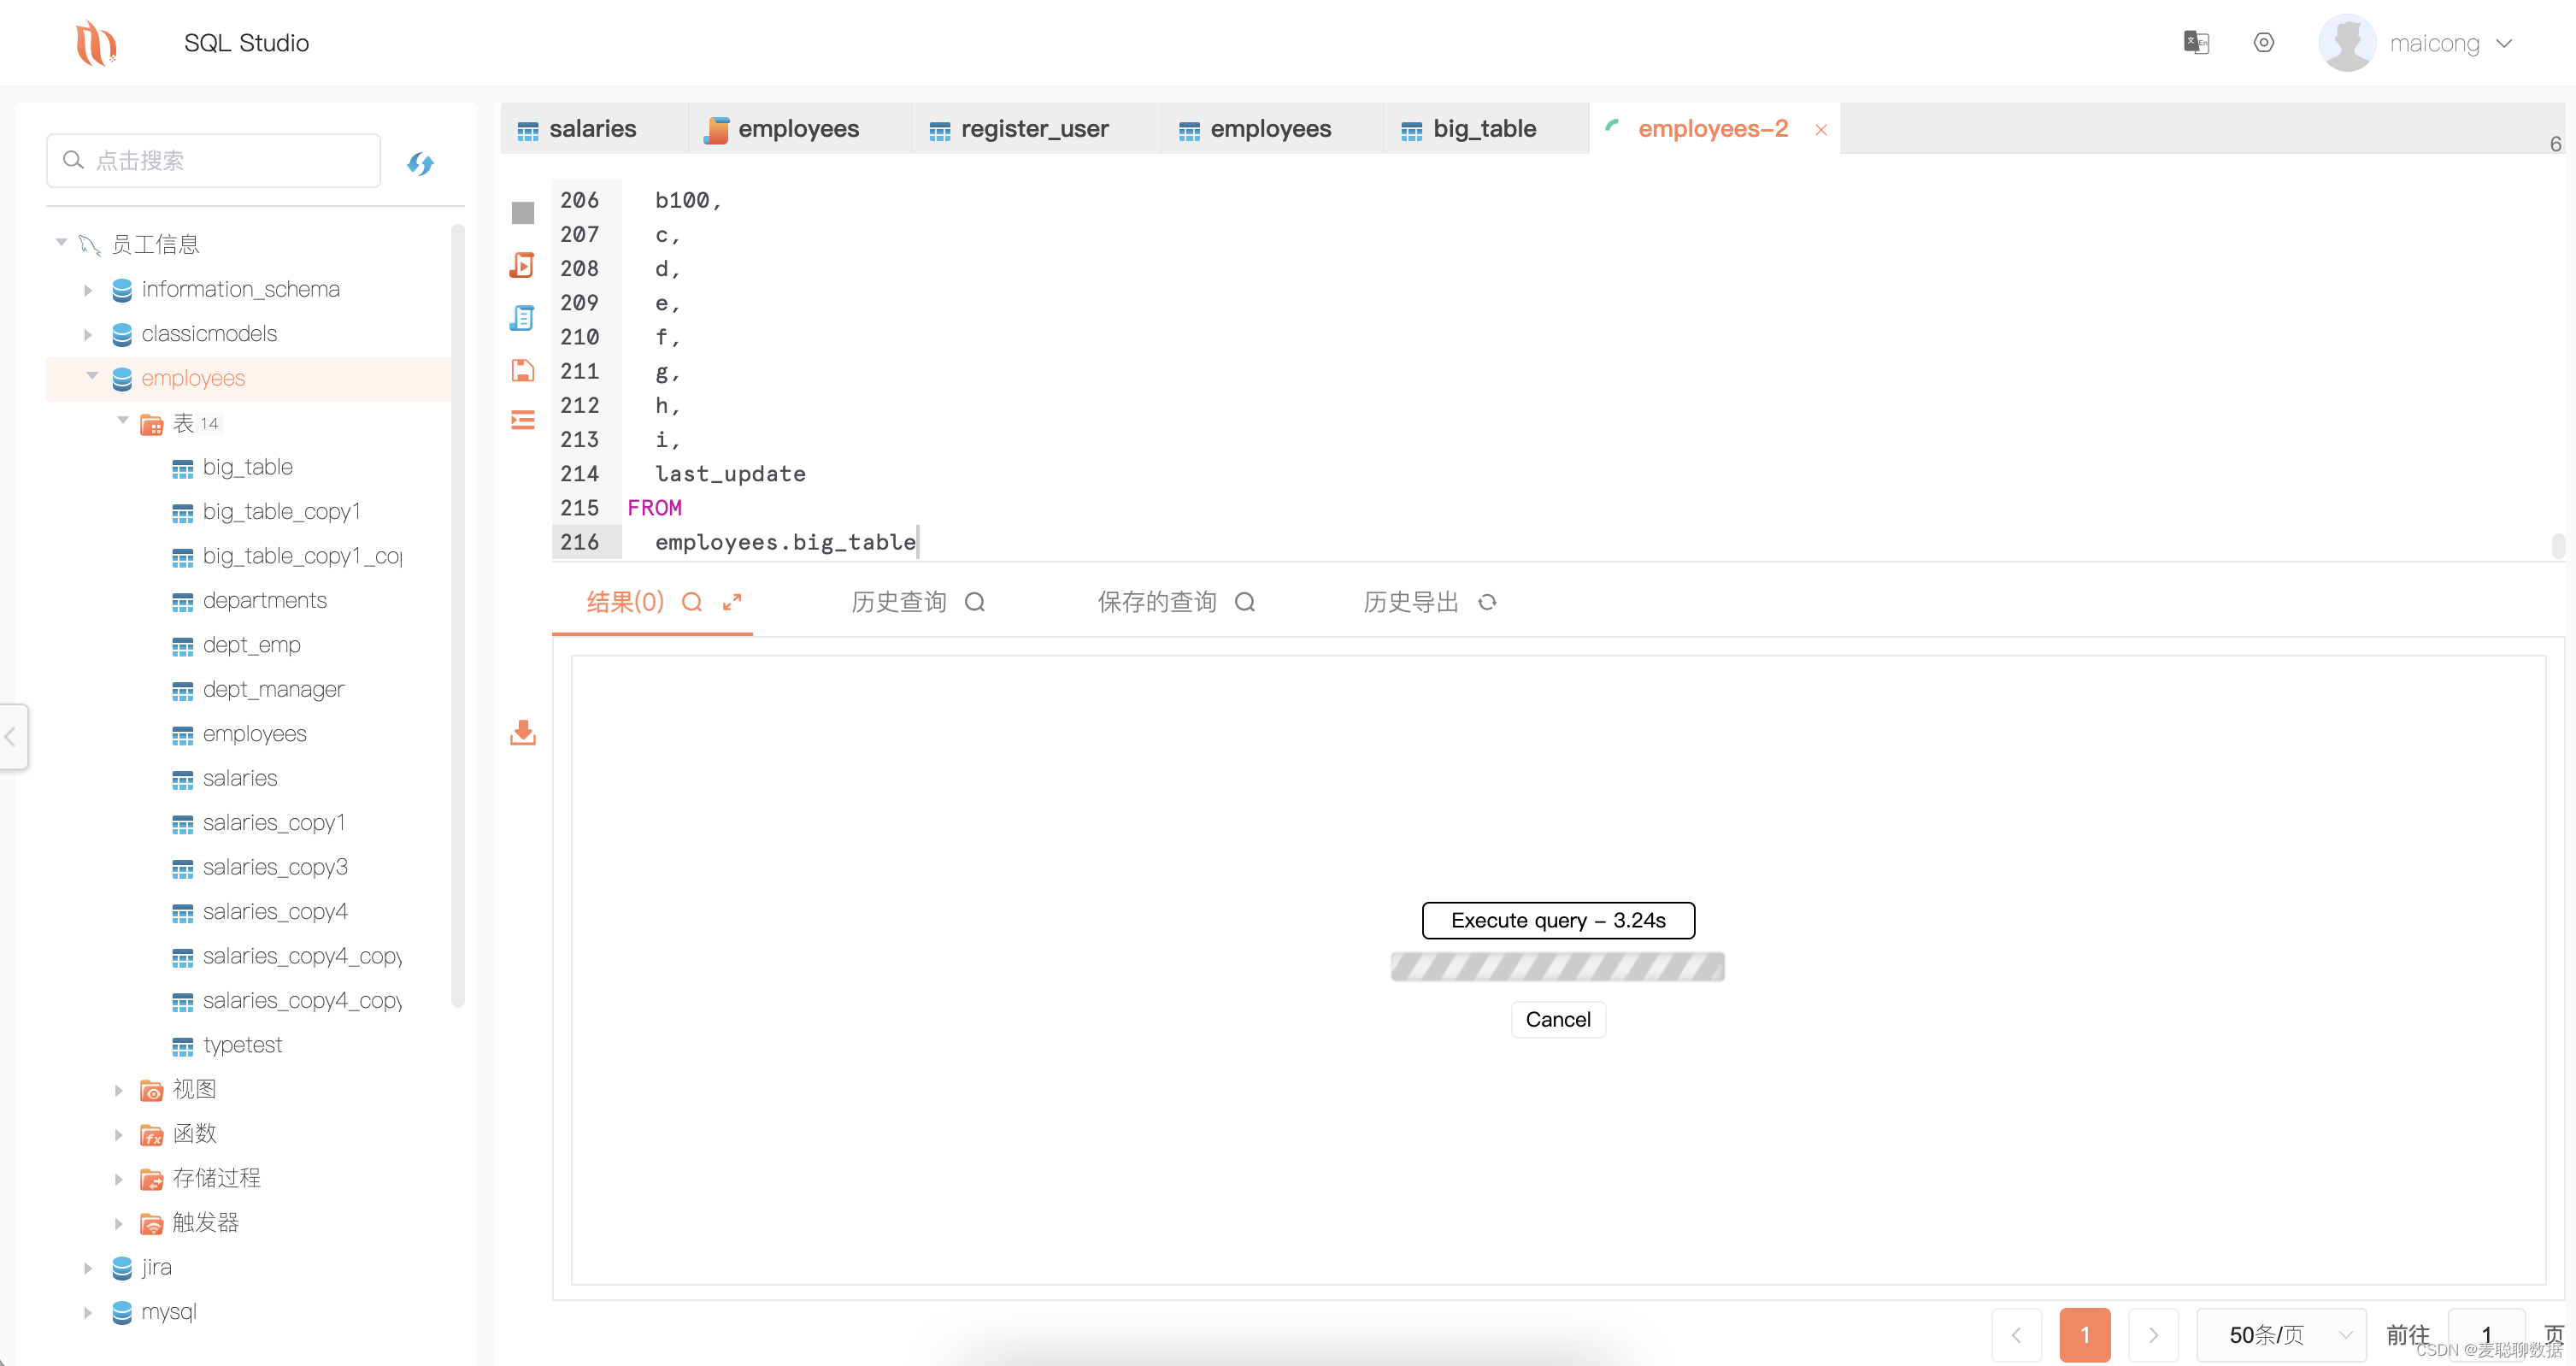Cancel the executing query
Viewport: 2576px width, 1366px height.
[x=1558, y=1019]
